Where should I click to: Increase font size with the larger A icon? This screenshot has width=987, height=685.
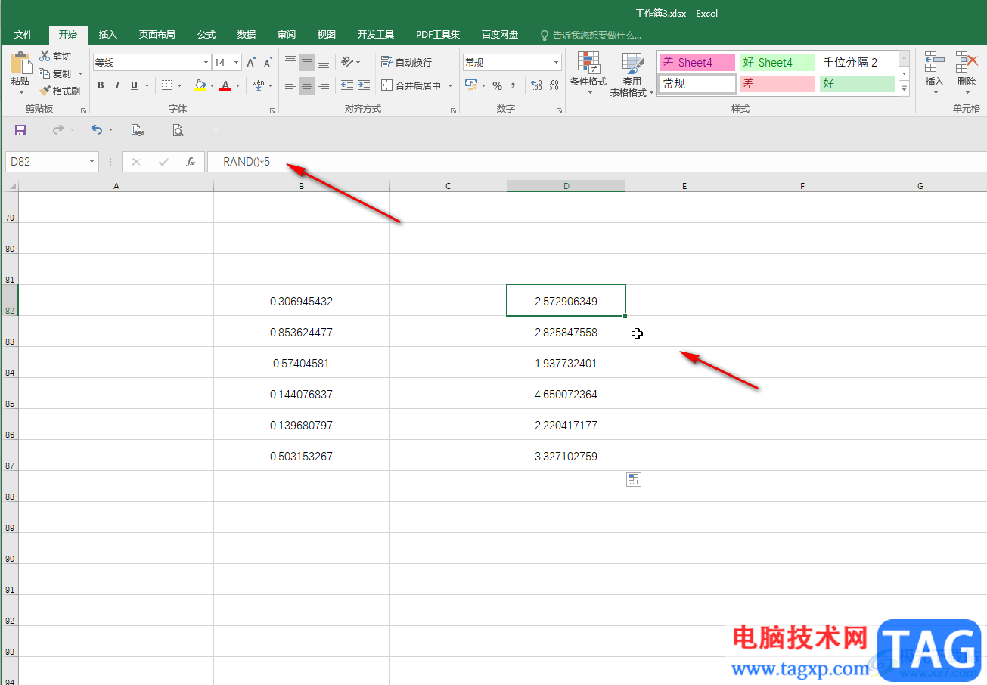251,63
